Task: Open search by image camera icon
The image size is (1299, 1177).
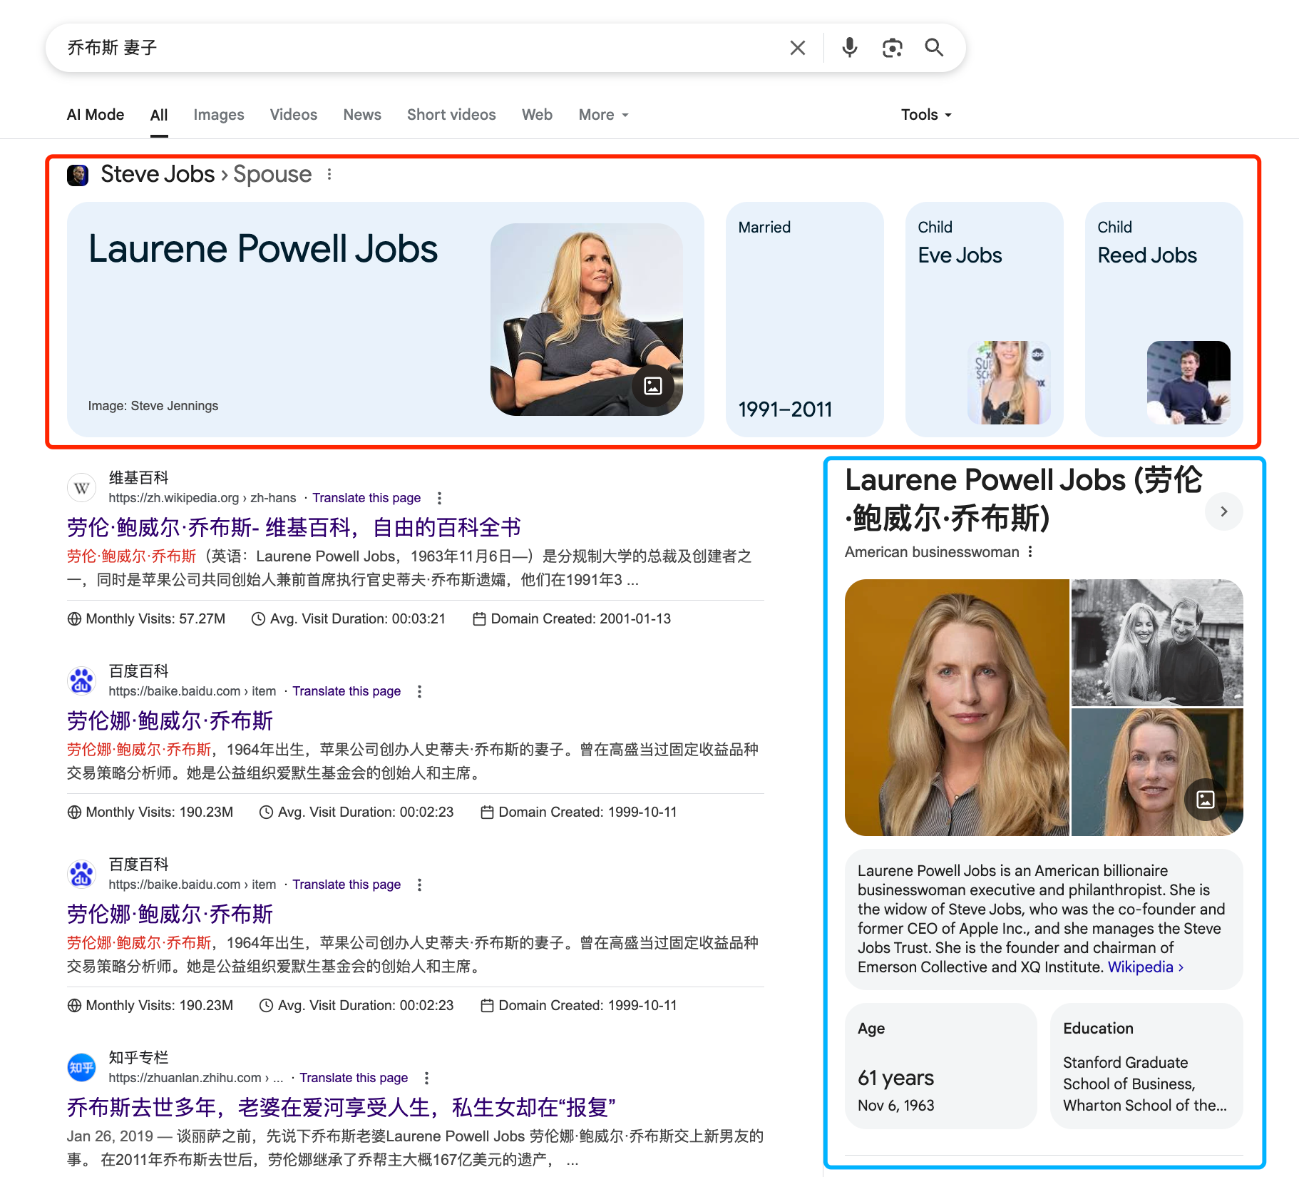Action: tap(892, 48)
